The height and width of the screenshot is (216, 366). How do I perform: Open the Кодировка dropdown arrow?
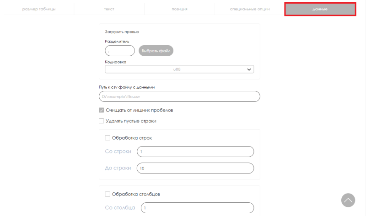point(249,69)
